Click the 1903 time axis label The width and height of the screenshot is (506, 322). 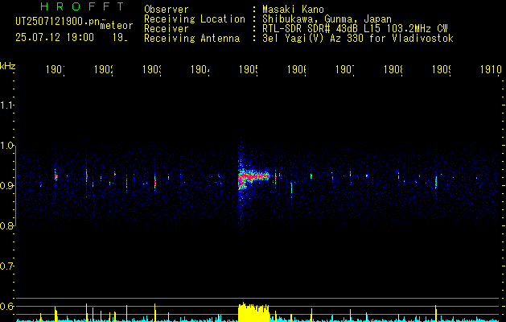(152, 70)
